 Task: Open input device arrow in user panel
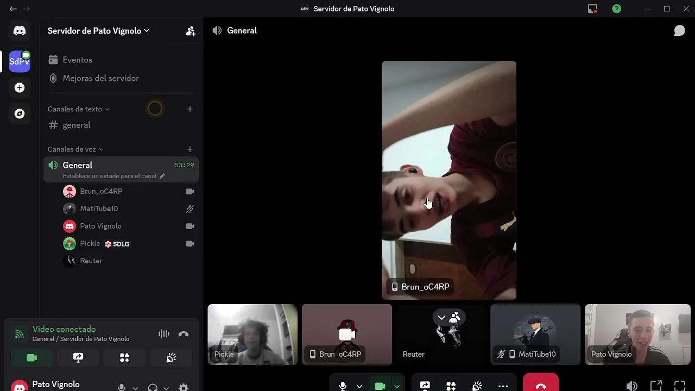[135, 388]
